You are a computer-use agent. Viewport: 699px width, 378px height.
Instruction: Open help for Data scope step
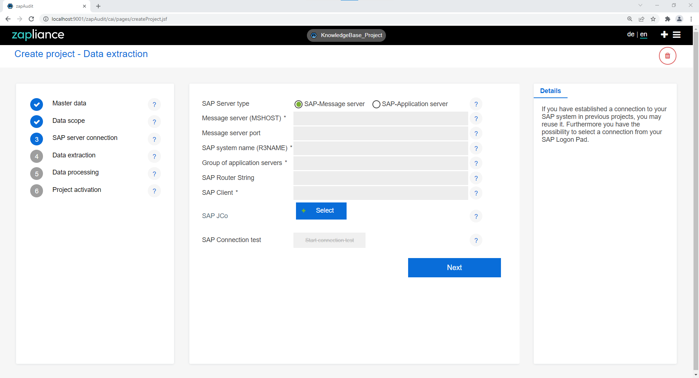pyautogui.click(x=154, y=122)
